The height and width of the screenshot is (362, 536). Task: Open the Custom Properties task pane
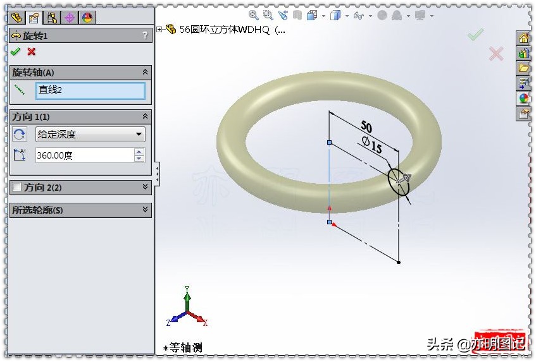(x=523, y=113)
